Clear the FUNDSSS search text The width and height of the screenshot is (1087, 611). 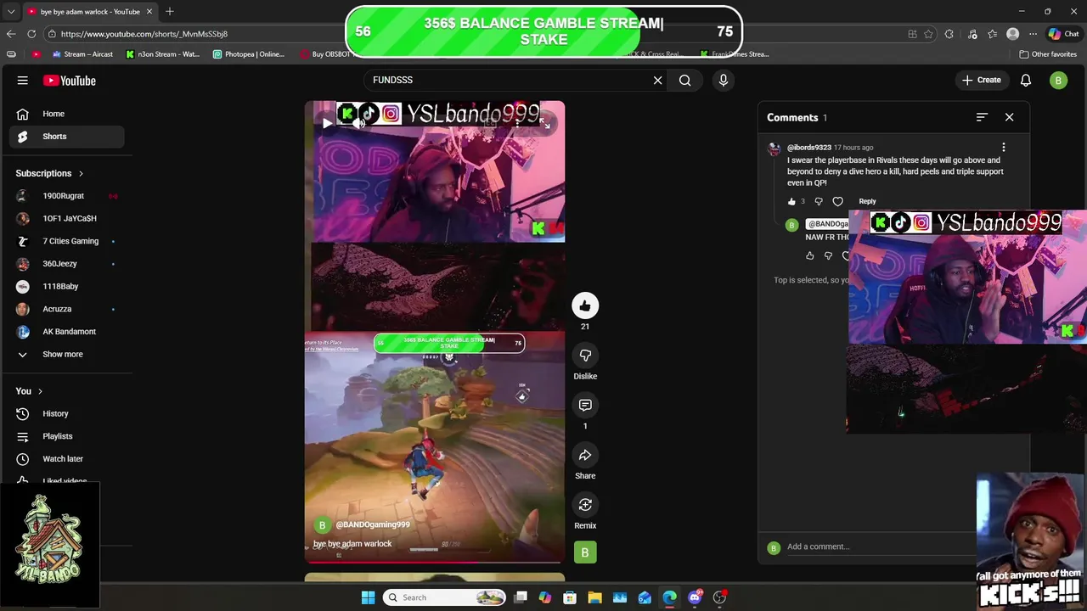[x=657, y=80]
